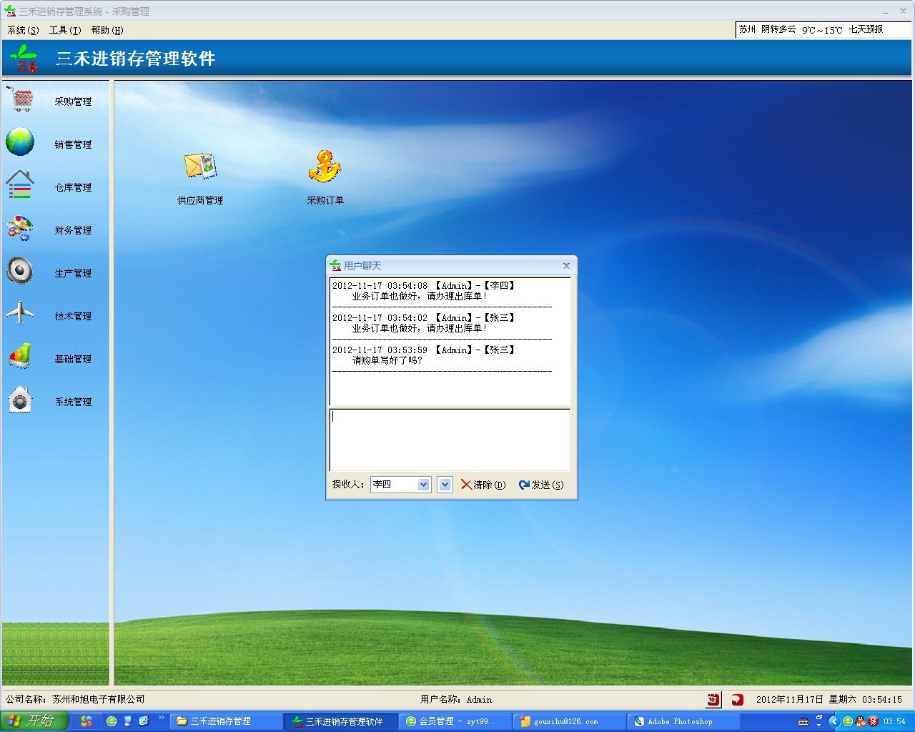Switch to gouxihu@126.com taskbar item
915x732 pixels.
click(568, 721)
